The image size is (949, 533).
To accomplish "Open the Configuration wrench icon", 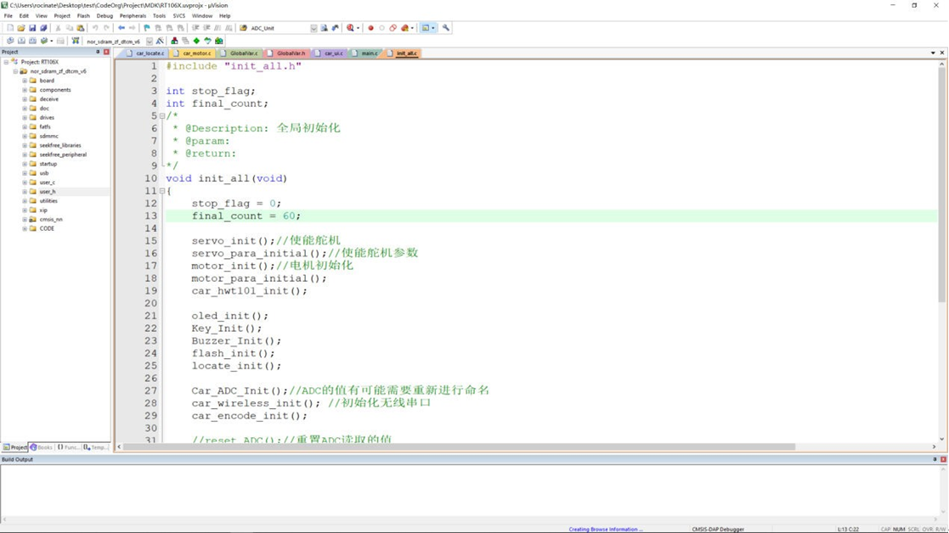I will pos(446,28).
